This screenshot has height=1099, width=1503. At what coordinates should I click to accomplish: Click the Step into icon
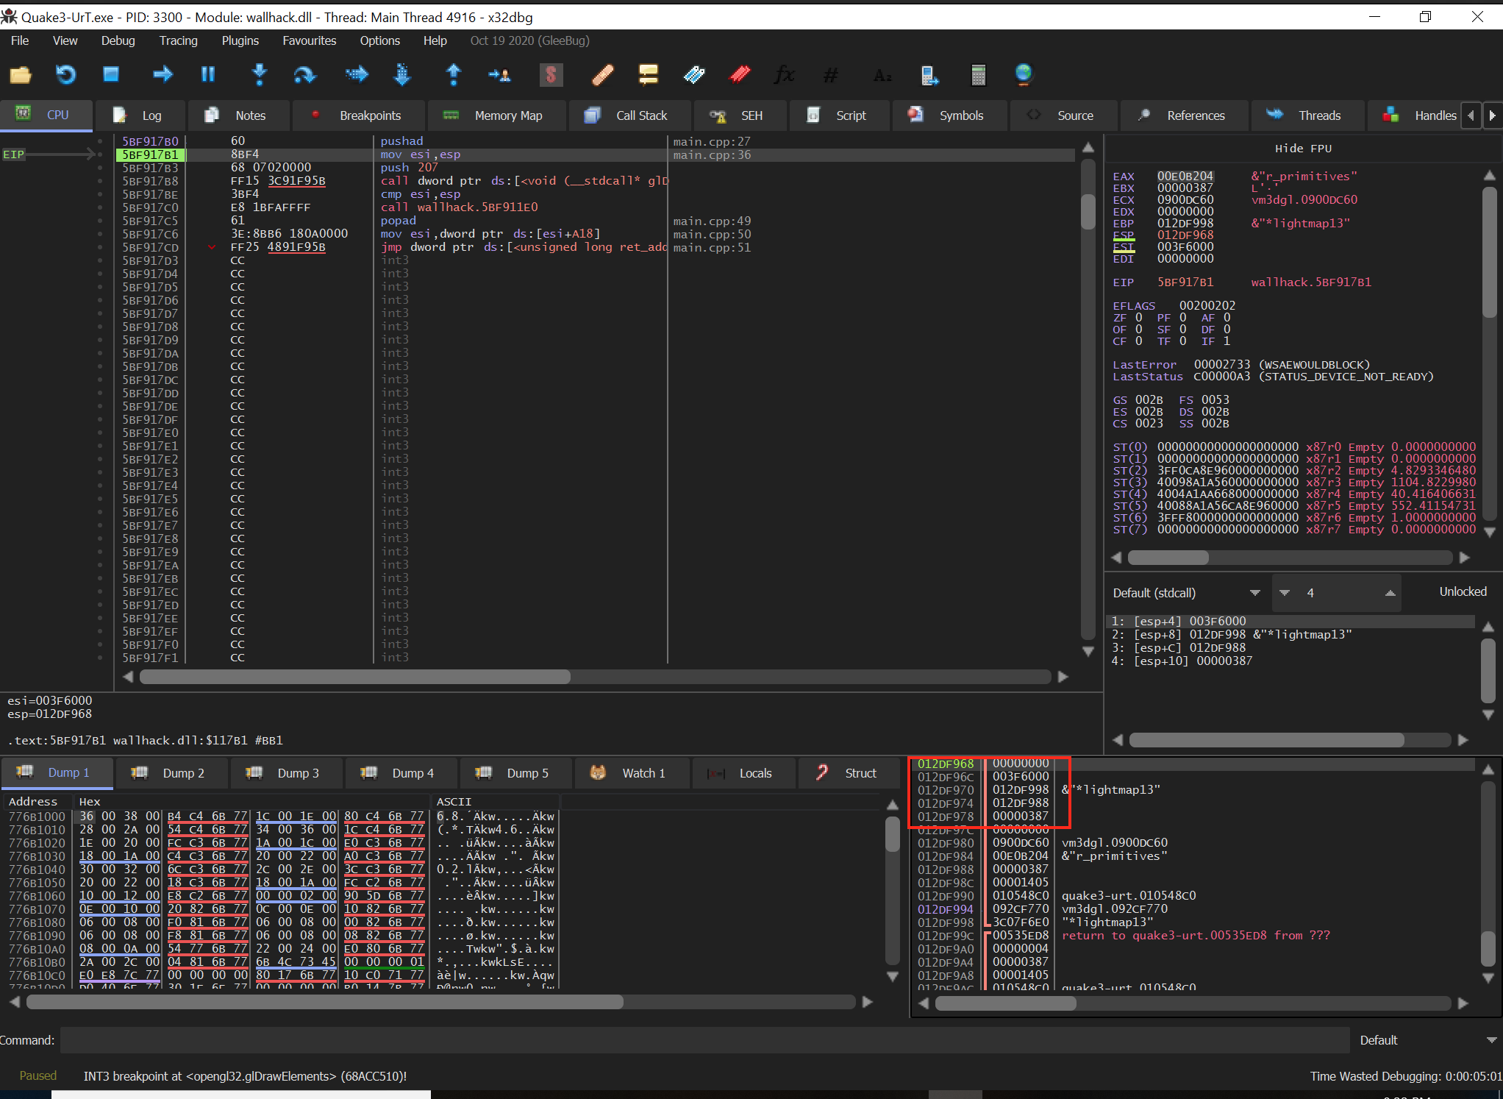tap(260, 74)
